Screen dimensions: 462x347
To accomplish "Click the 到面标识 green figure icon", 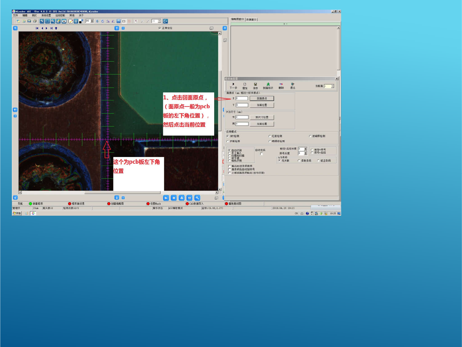I will pyautogui.click(x=268, y=85).
